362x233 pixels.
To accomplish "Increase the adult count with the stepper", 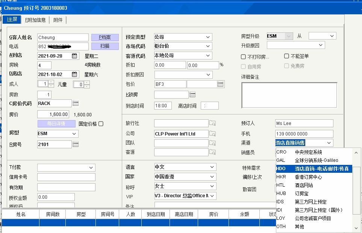I will (x=51, y=82).
